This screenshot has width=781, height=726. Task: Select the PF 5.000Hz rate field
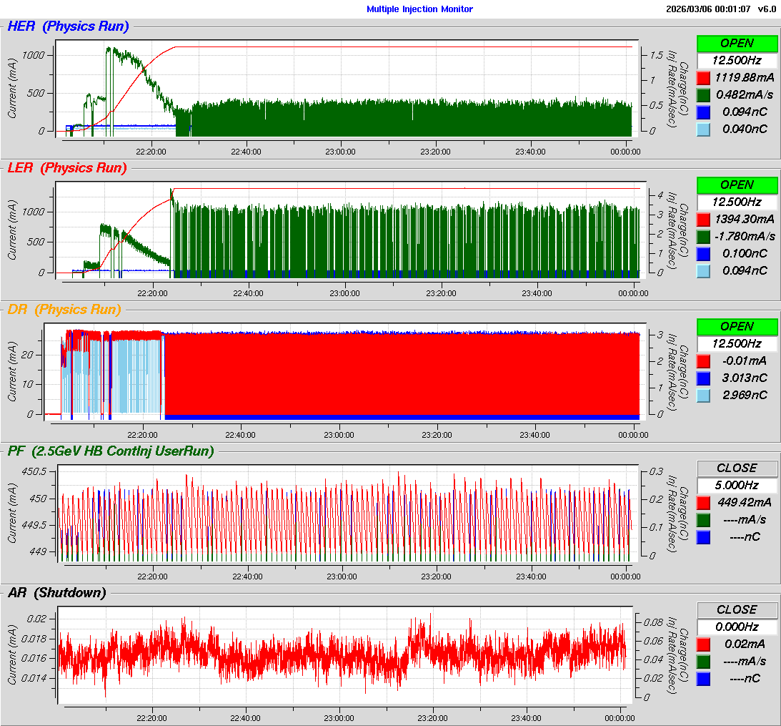pyautogui.click(x=737, y=485)
